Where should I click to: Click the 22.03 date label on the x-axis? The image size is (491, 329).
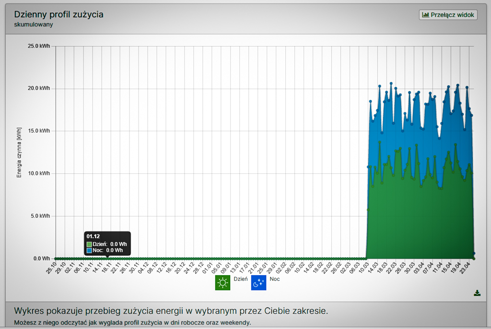(391, 268)
